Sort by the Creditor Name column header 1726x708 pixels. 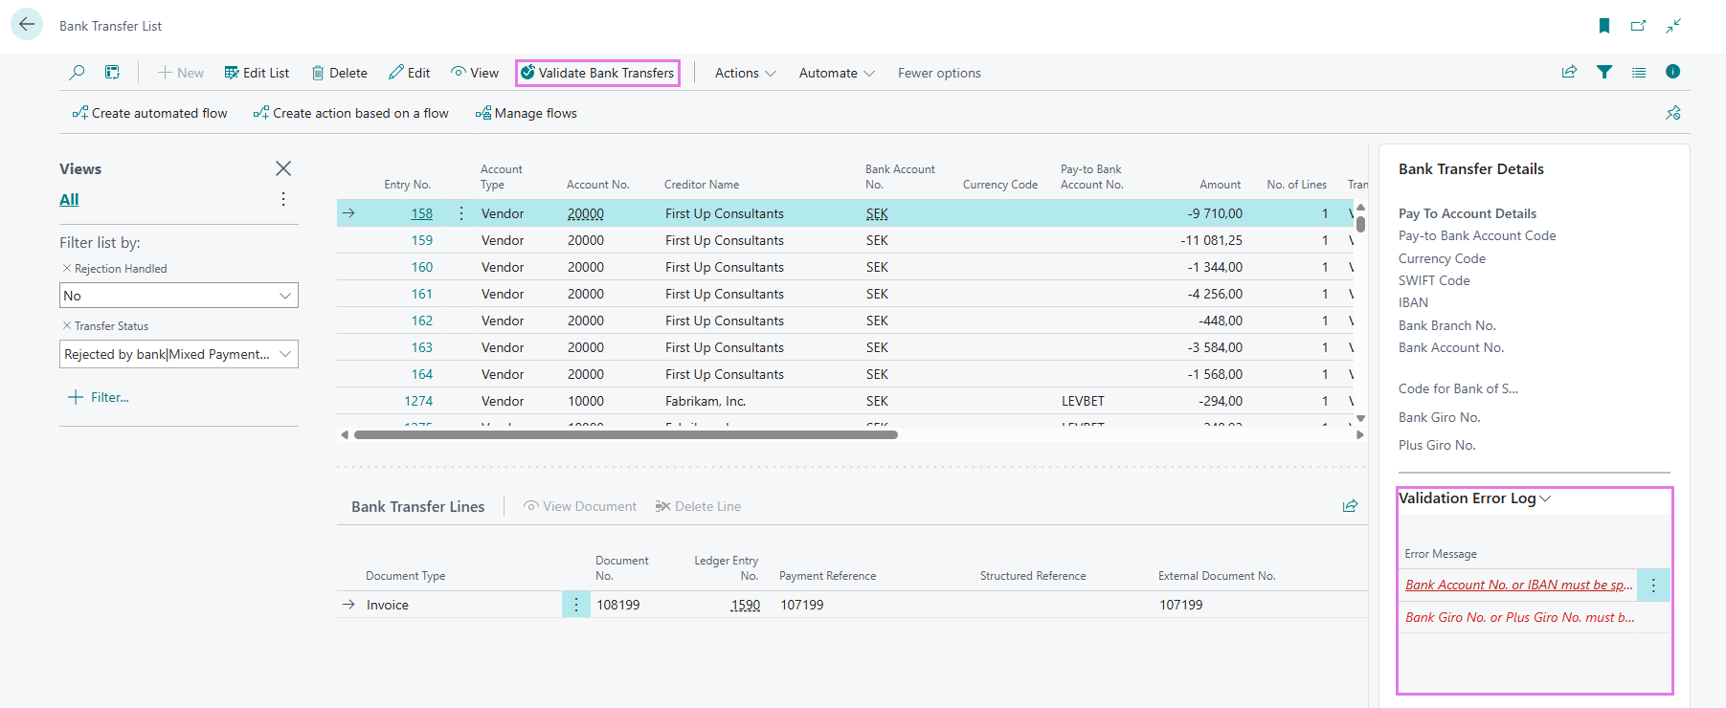(x=702, y=185)
